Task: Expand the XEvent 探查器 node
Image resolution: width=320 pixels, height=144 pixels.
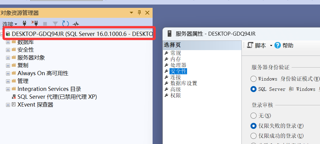Action: click(x=8, y=105)
